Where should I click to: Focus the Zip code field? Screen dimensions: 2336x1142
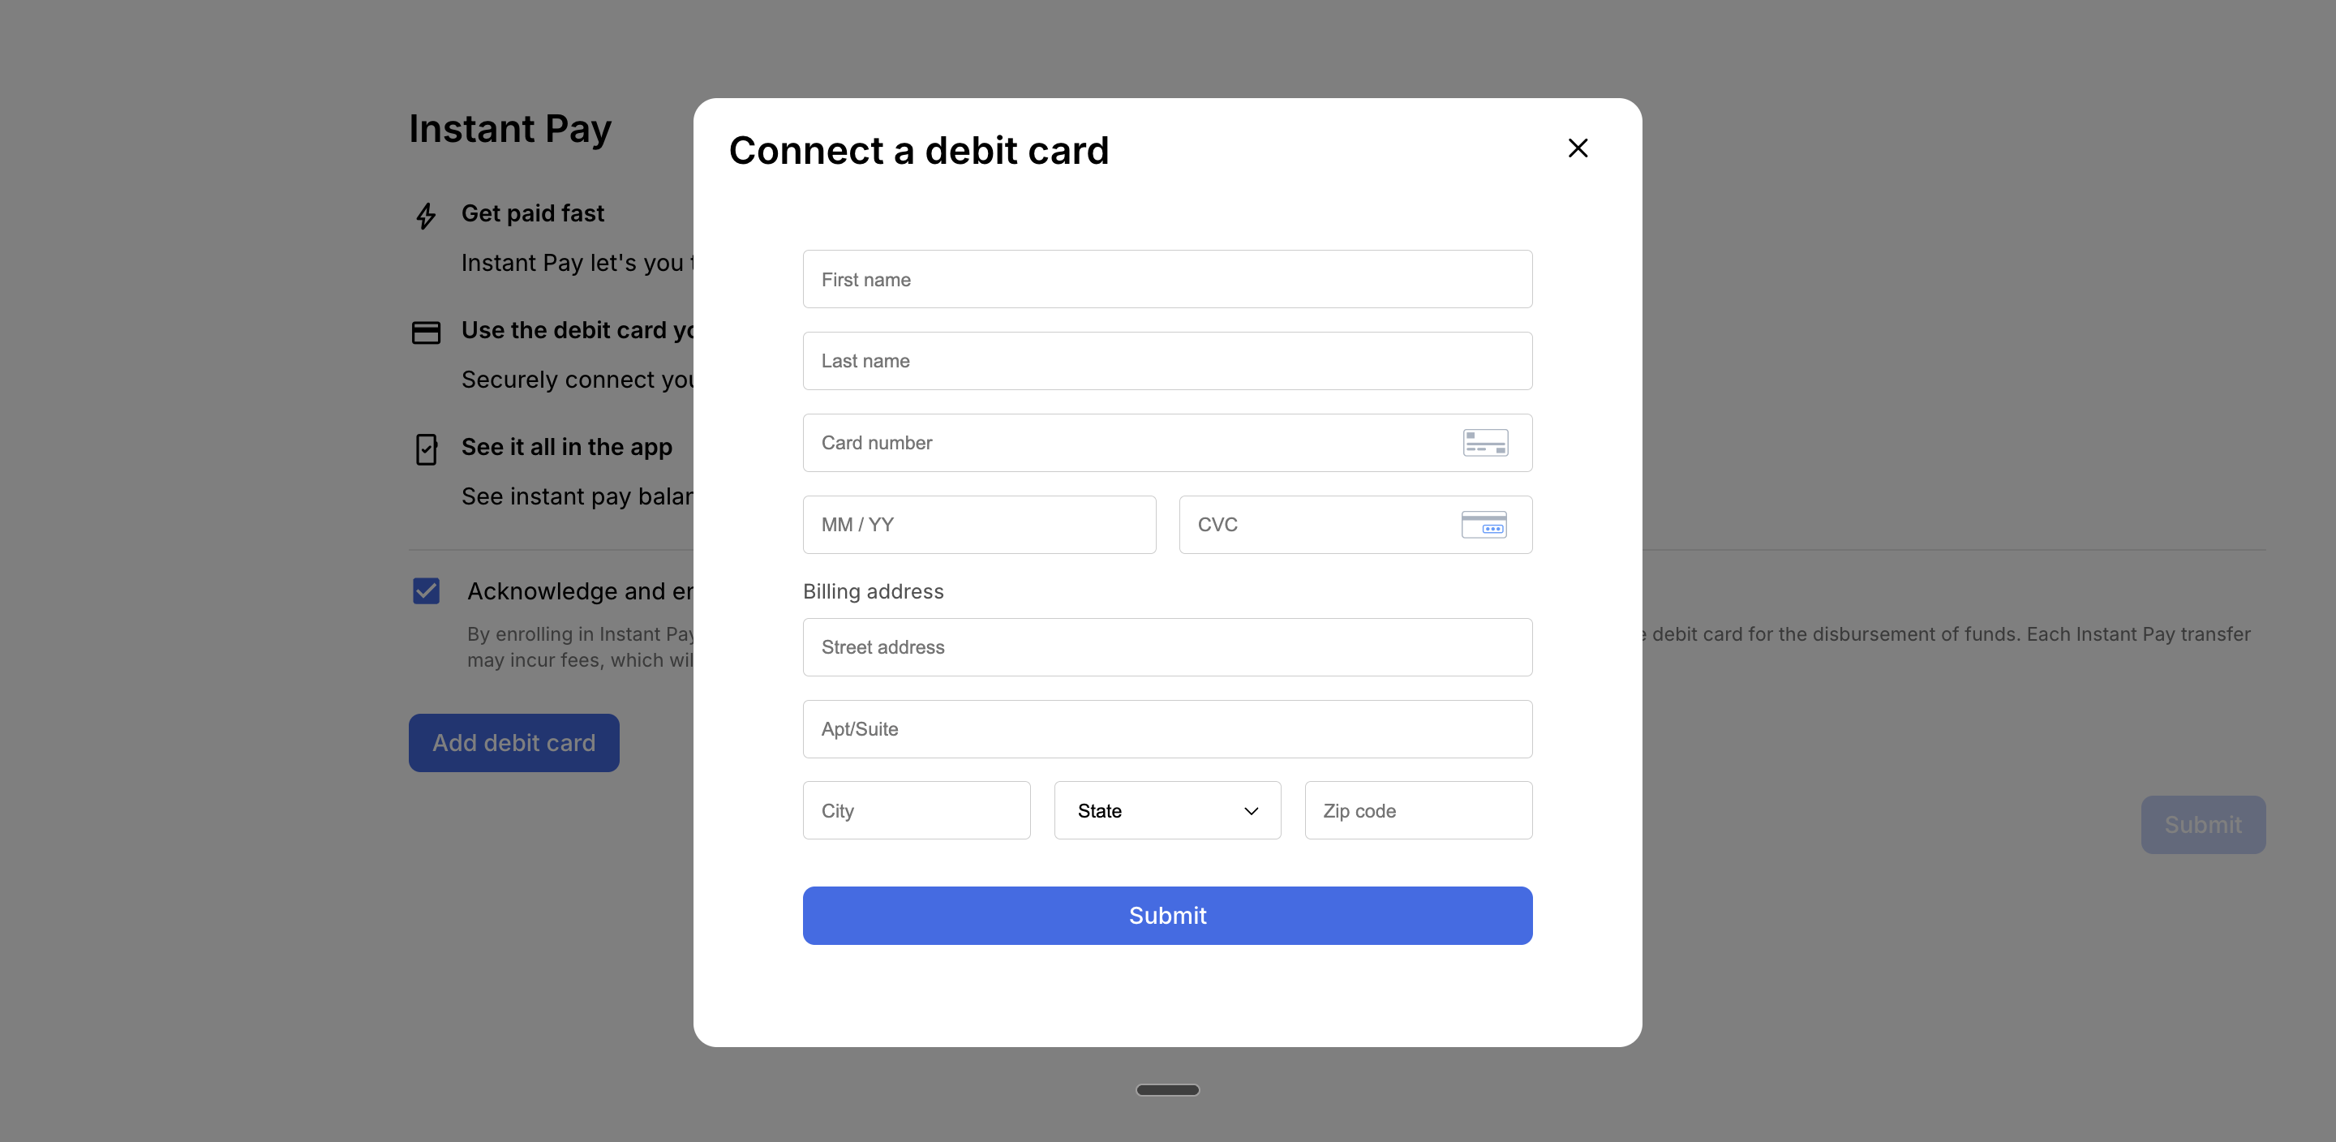click(1419, 810)
